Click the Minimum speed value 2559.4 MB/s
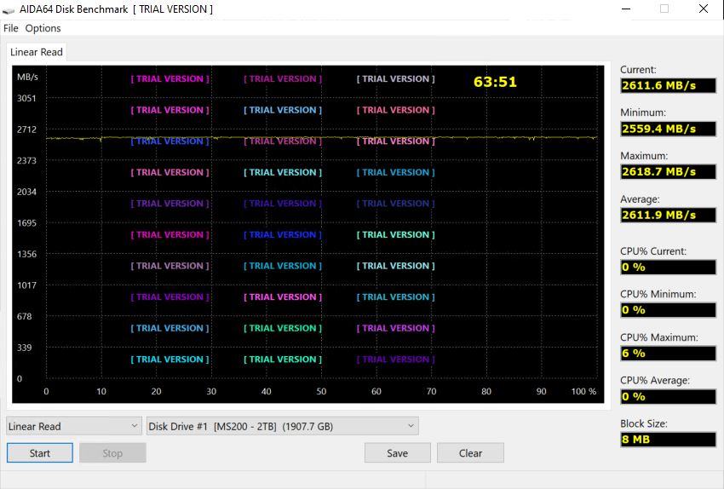 click(668, 129)
